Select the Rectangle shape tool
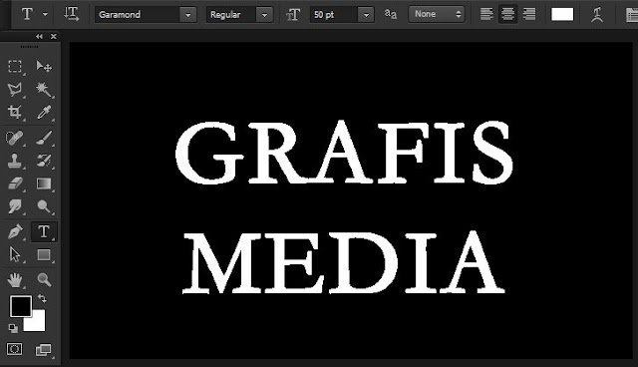The width and height of the screenshot is (638, 367). [x=44, y=255]
